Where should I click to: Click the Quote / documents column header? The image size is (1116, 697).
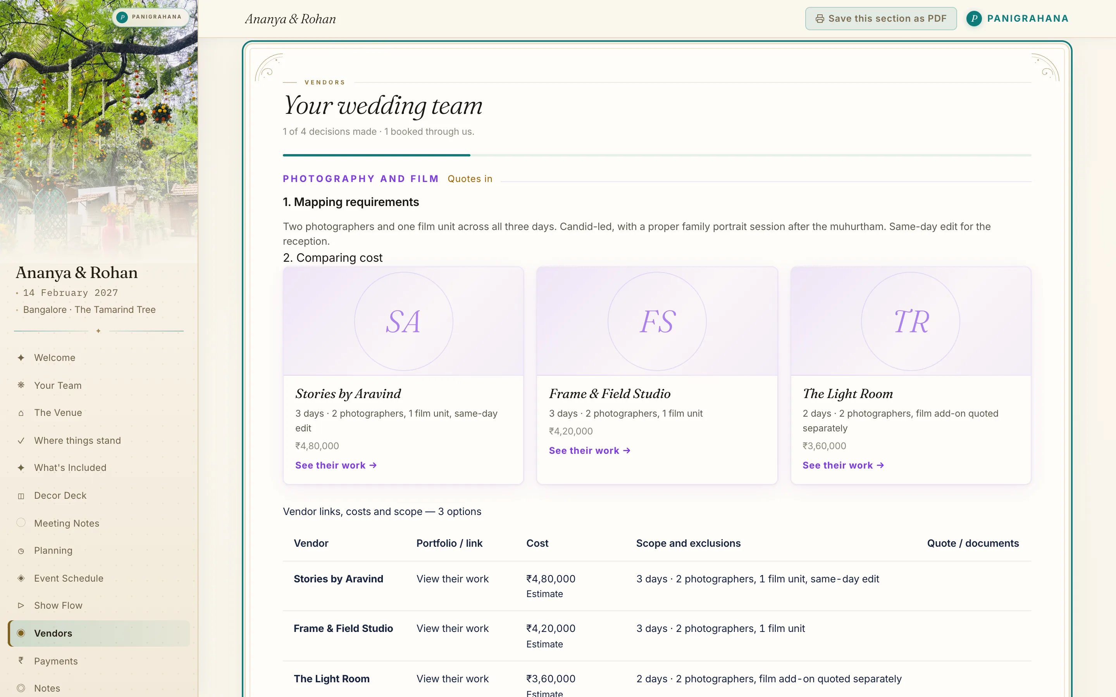(973, 544)
